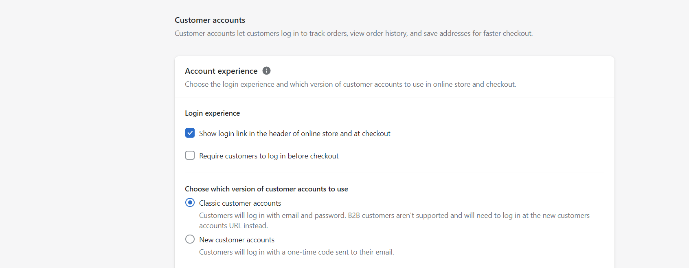Viewport: 689px width, 268px height.
Task: Click the empty checkbox below the login link option
Action: pos(190,155)
